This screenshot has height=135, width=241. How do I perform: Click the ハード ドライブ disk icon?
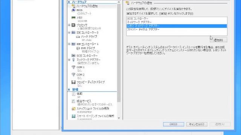coord(78,37)
